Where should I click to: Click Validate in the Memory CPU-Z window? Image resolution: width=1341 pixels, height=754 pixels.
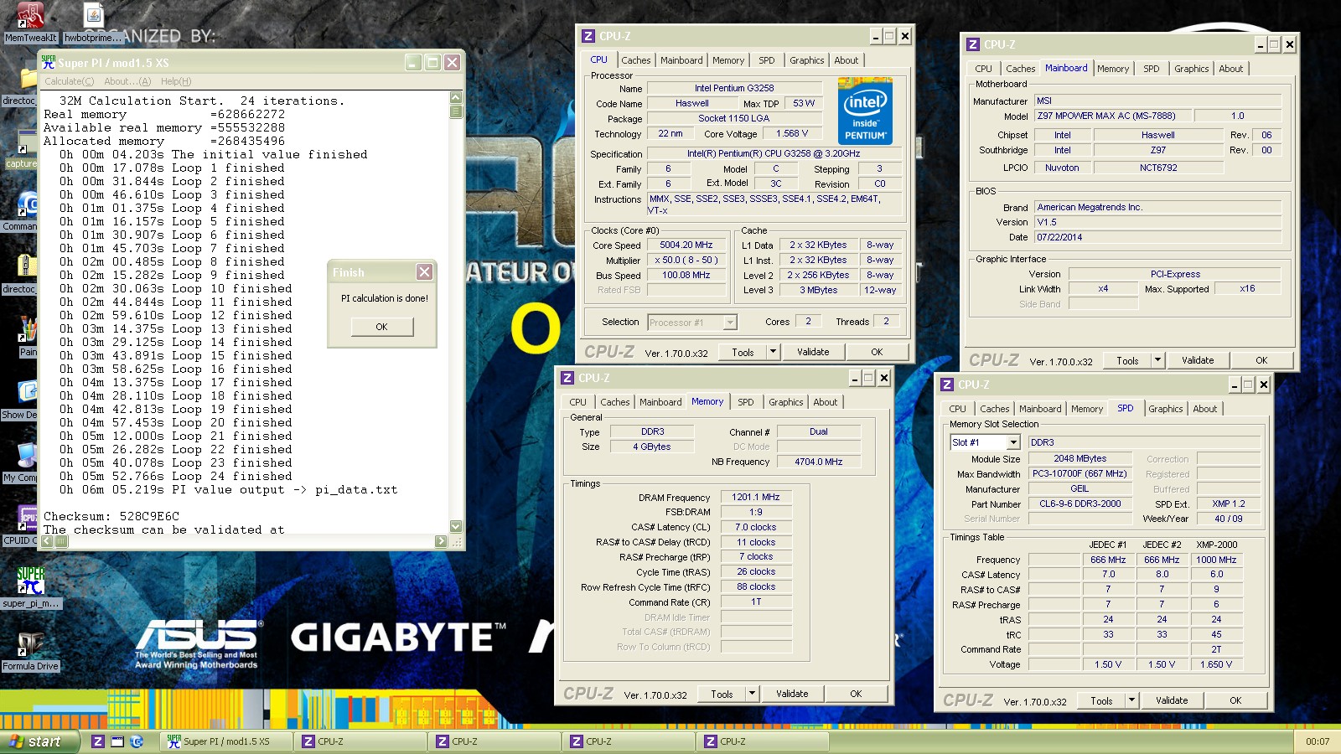[792, 694]
